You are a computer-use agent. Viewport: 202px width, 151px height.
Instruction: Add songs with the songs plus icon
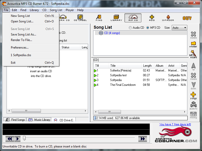(193, 96)
